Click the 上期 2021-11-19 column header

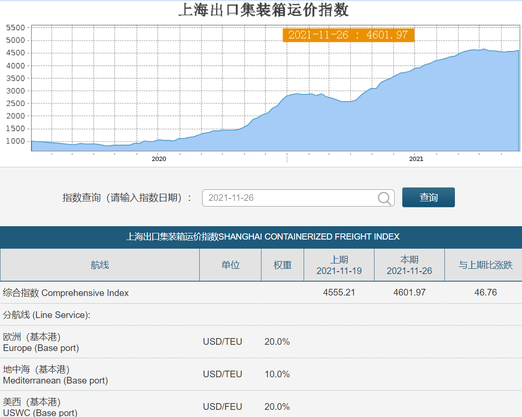point(339,265)
